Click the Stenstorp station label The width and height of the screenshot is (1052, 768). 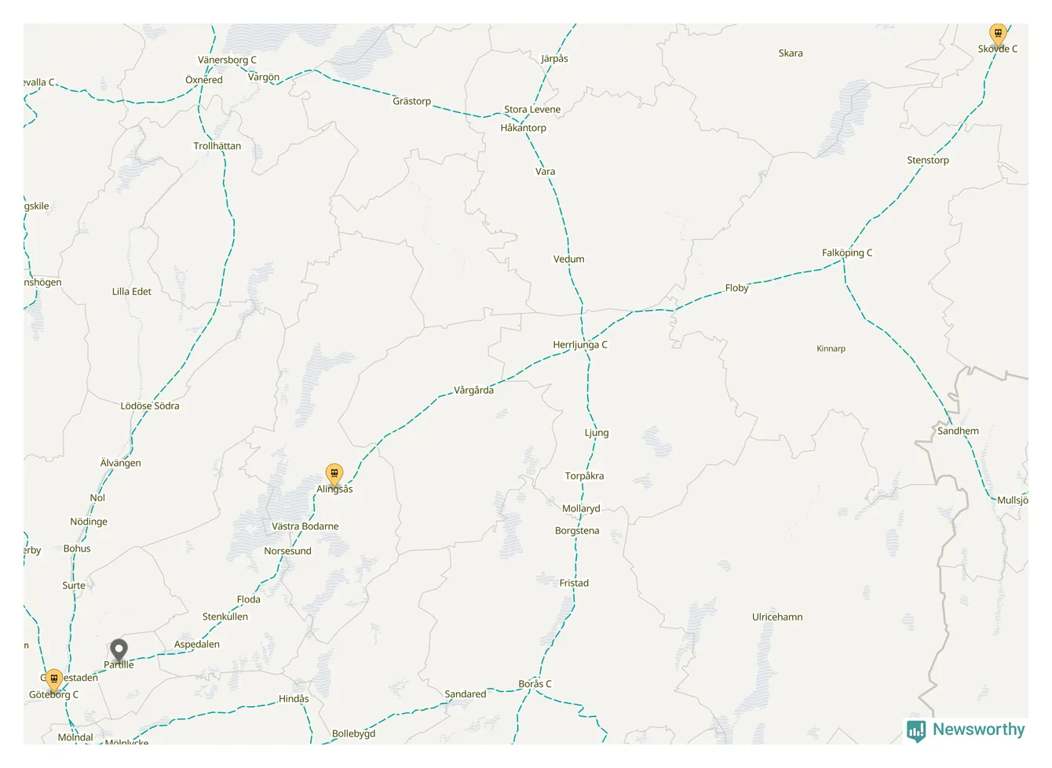click(927, 160)
